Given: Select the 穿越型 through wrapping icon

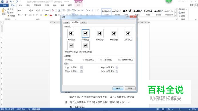Looking at the screenshot, I should 114,33.
